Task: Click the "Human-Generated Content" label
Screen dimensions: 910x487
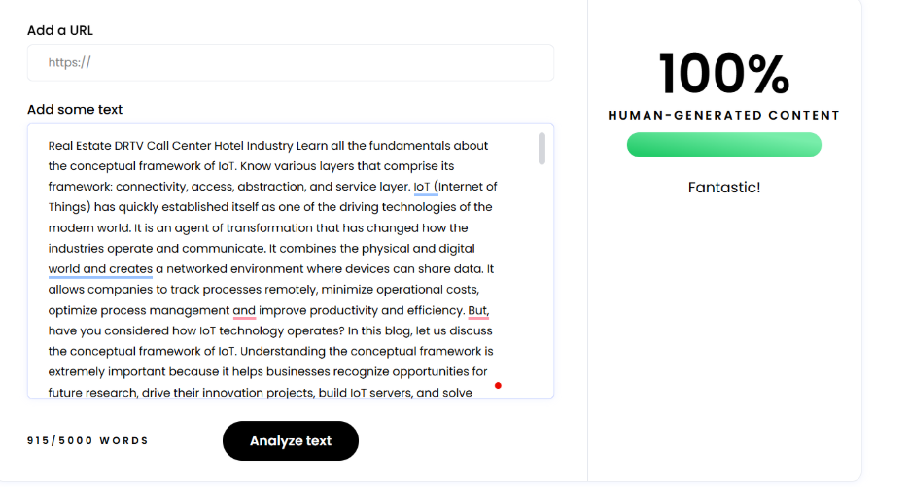Action: [x=723, y=115]
